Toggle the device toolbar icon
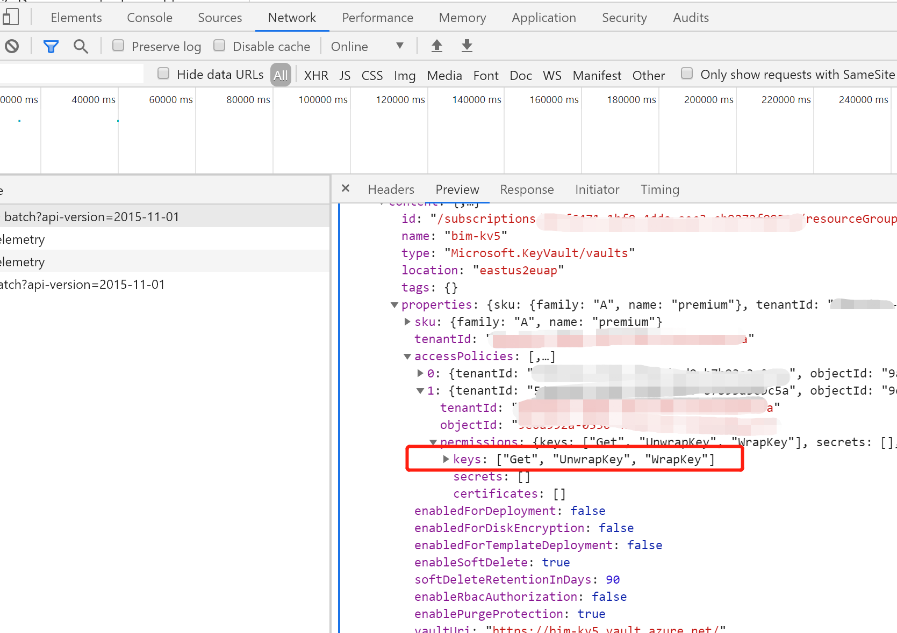 [11, 17]
